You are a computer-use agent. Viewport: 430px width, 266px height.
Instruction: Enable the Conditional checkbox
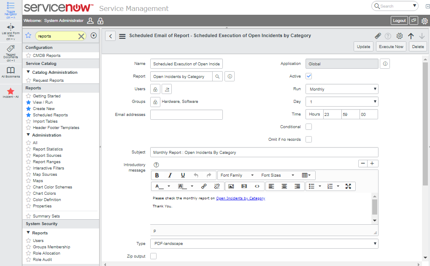click(x=308, y=127)
